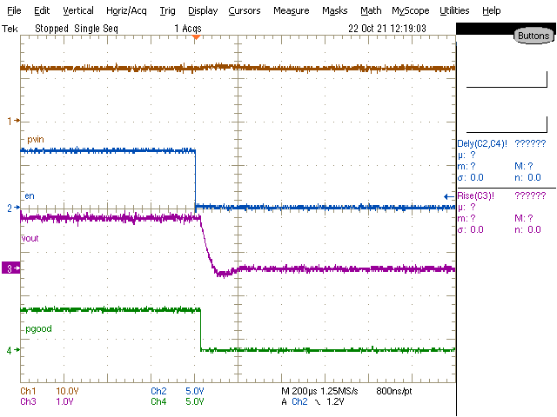Viewport: 557px width, 417px height.
Task: Open the Math menu
Action: point(371,10)
